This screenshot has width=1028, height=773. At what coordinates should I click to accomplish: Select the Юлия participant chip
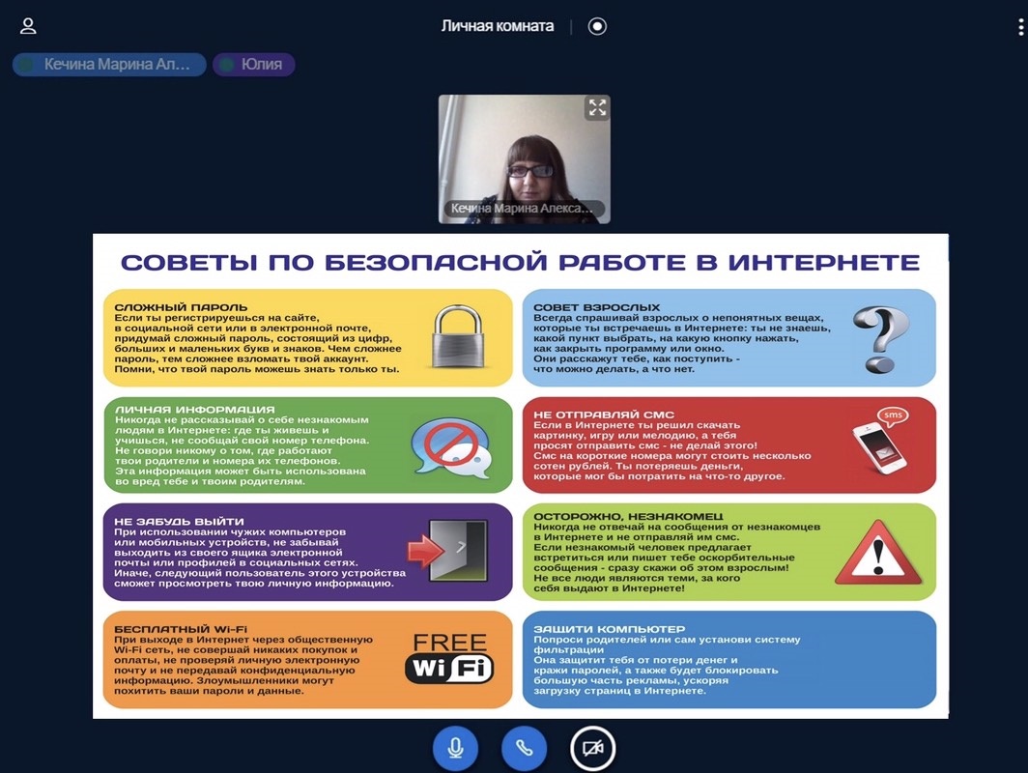[254, 64]
